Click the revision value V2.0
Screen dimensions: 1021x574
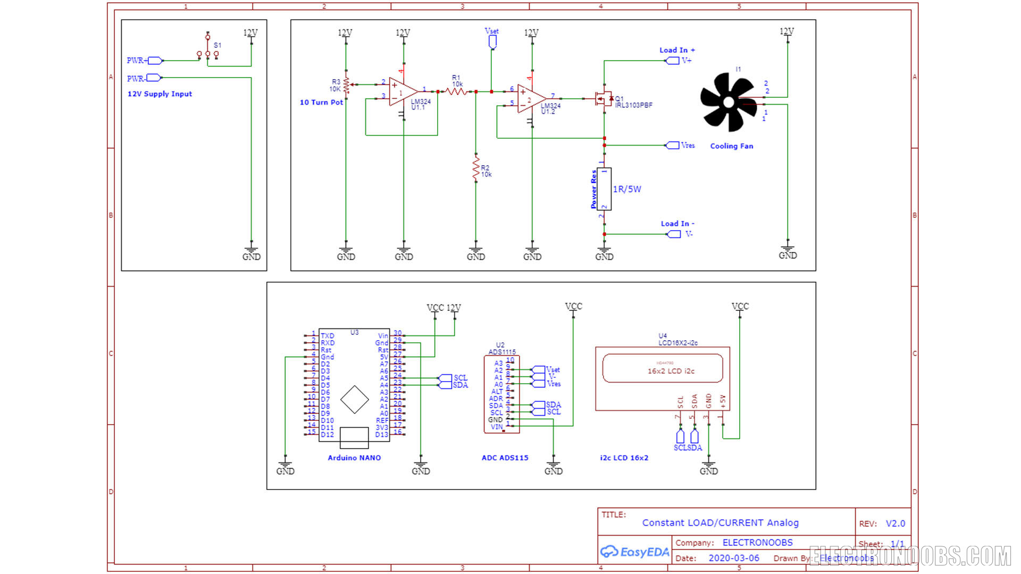(895, 524)
